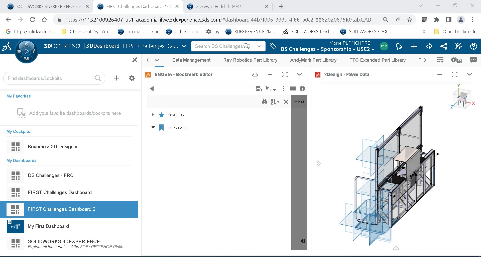Open the communities runner icon
Viewport: 481px width, 257px height.
click(458, 46)
